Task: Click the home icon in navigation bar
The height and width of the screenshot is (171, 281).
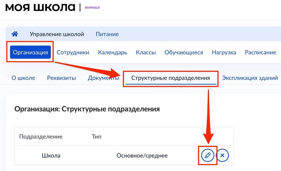Action: (15, 34)
